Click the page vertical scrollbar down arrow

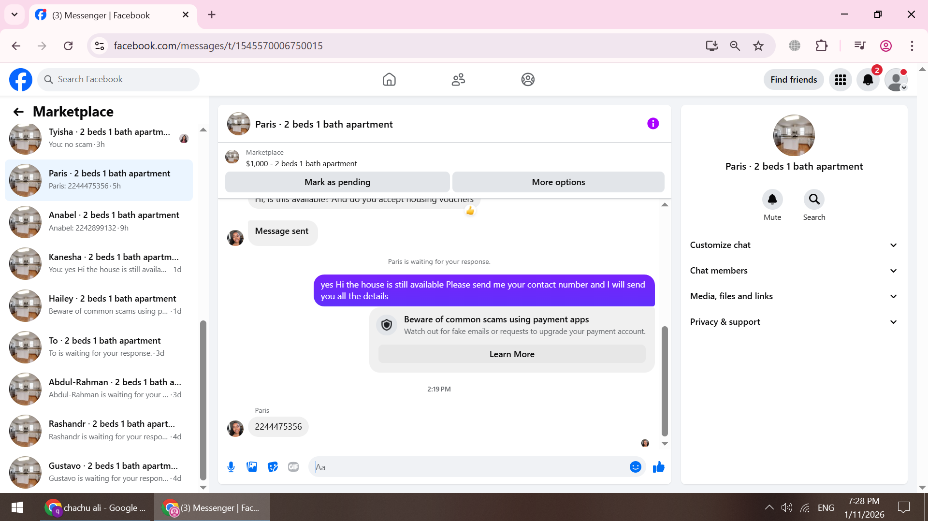[922, 488]
